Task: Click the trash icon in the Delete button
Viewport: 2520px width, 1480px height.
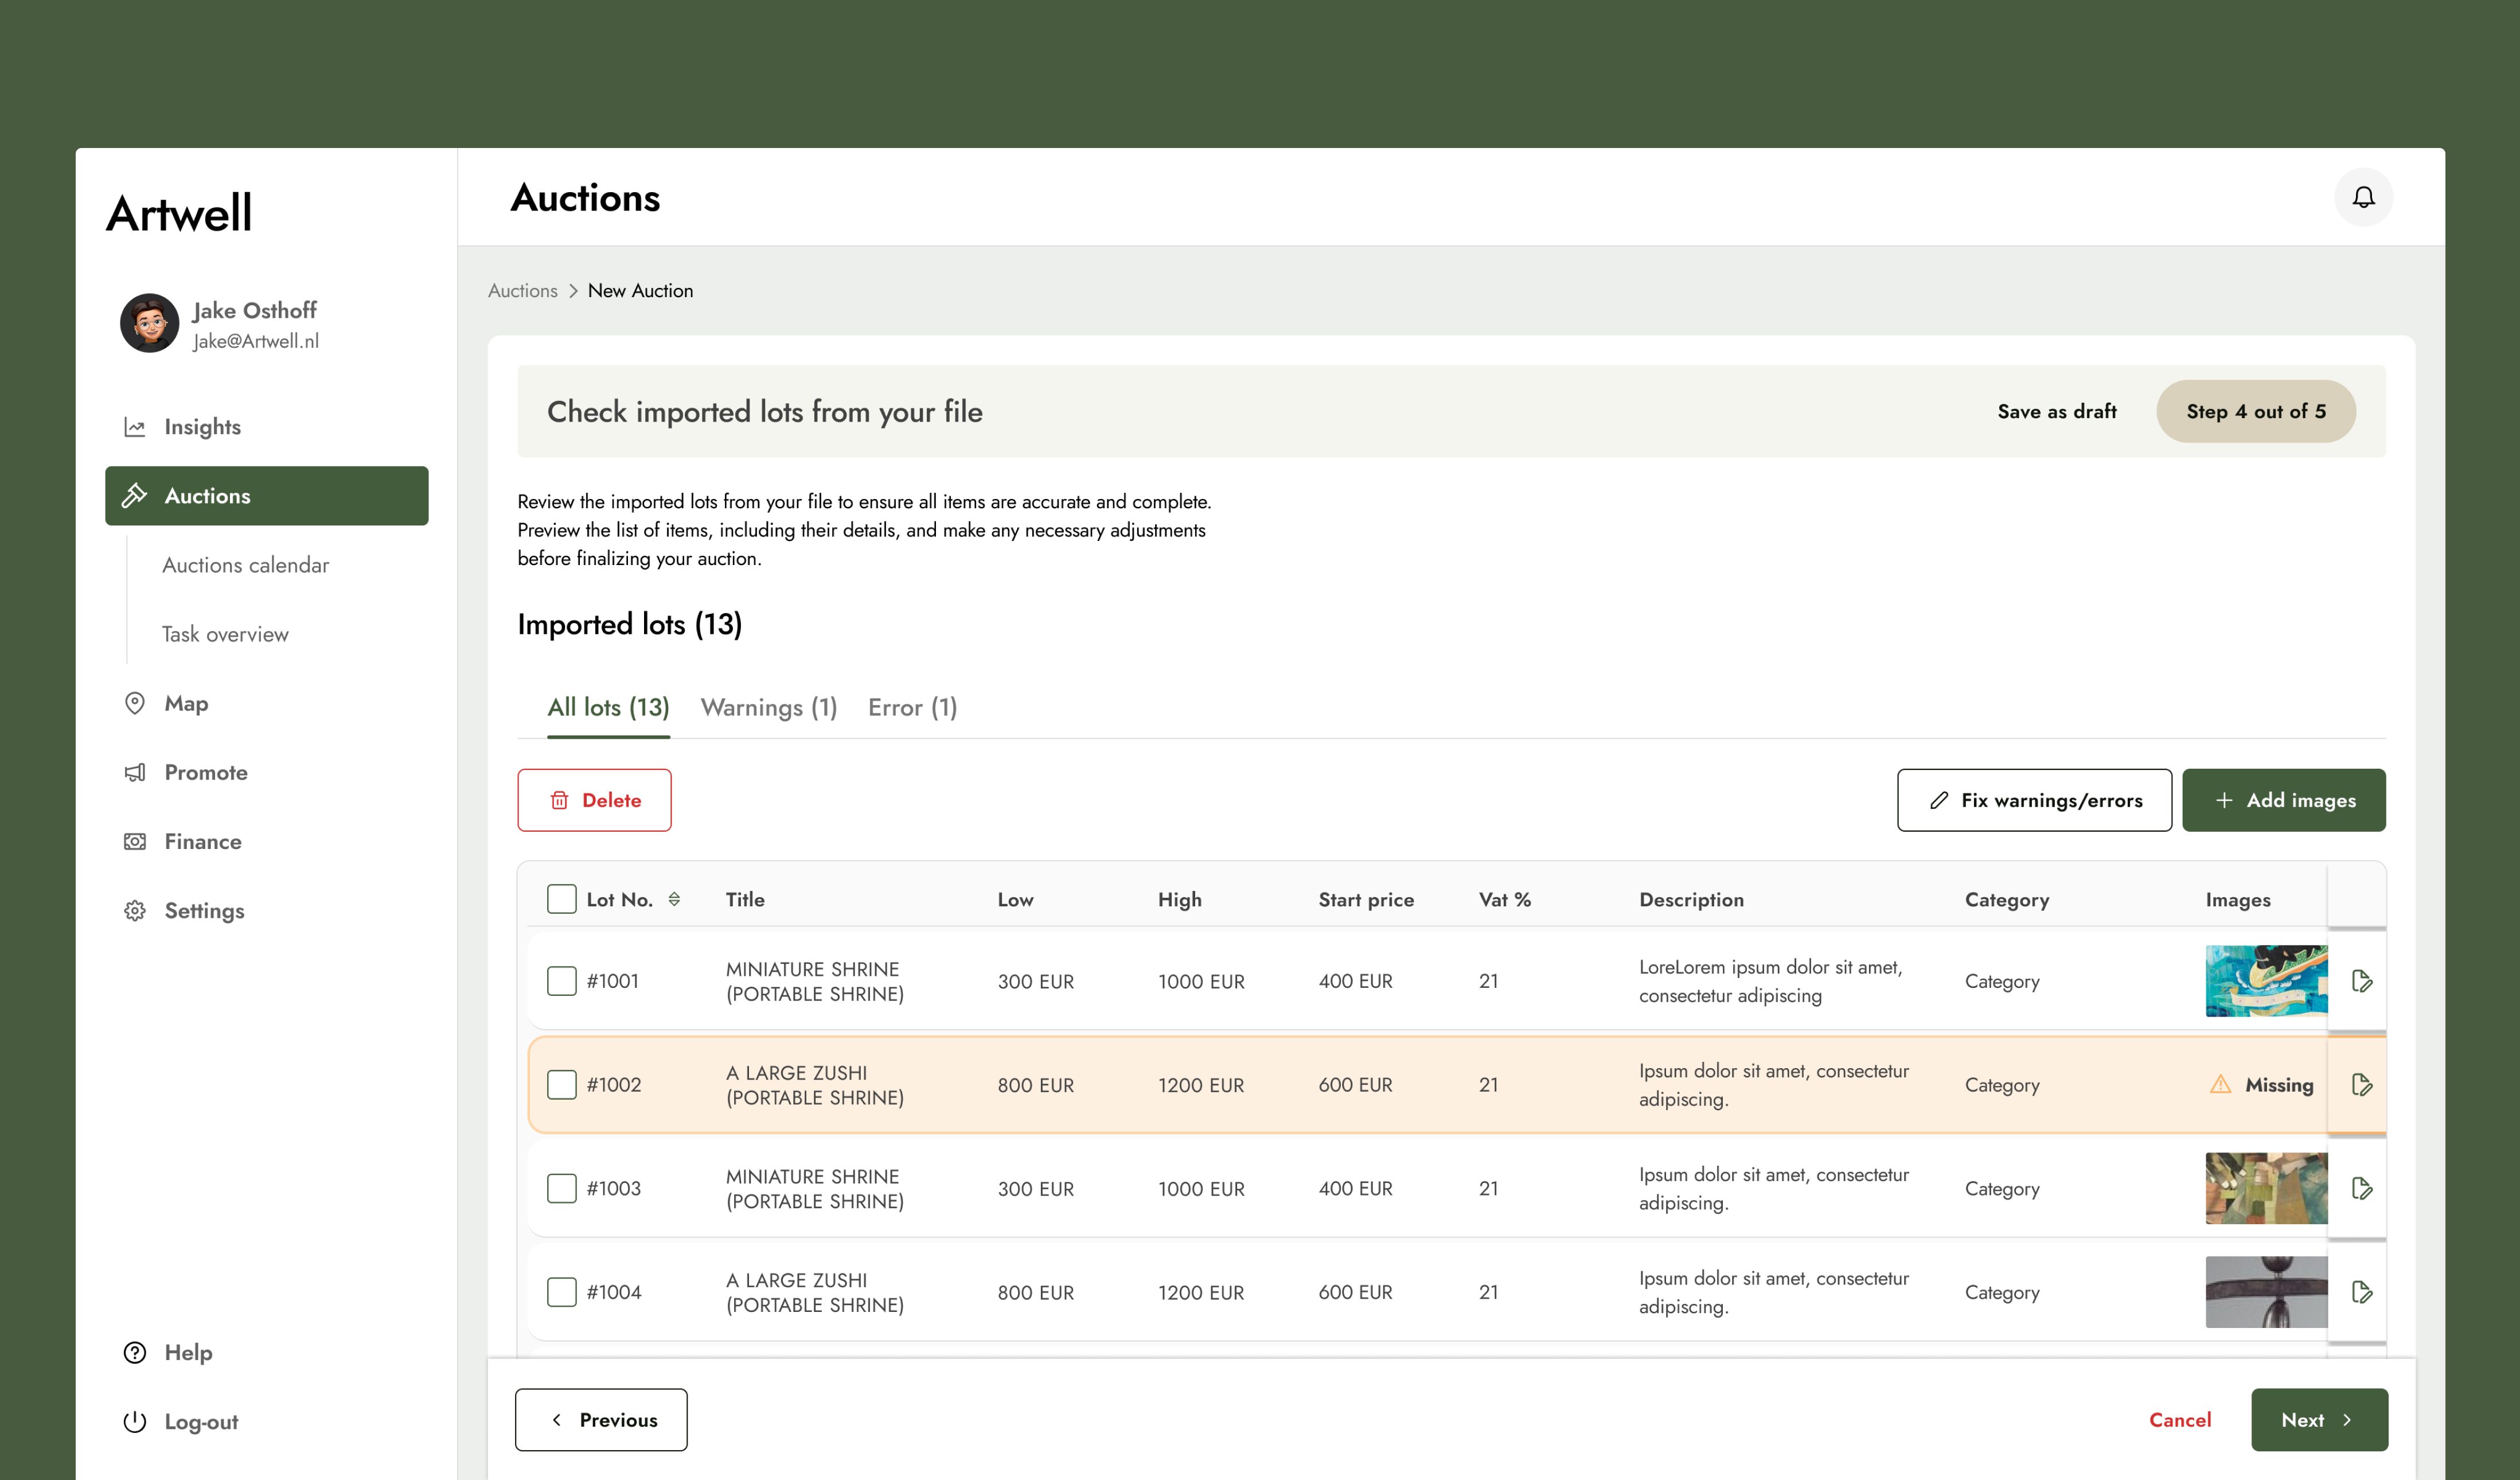Action: [559, 800]
